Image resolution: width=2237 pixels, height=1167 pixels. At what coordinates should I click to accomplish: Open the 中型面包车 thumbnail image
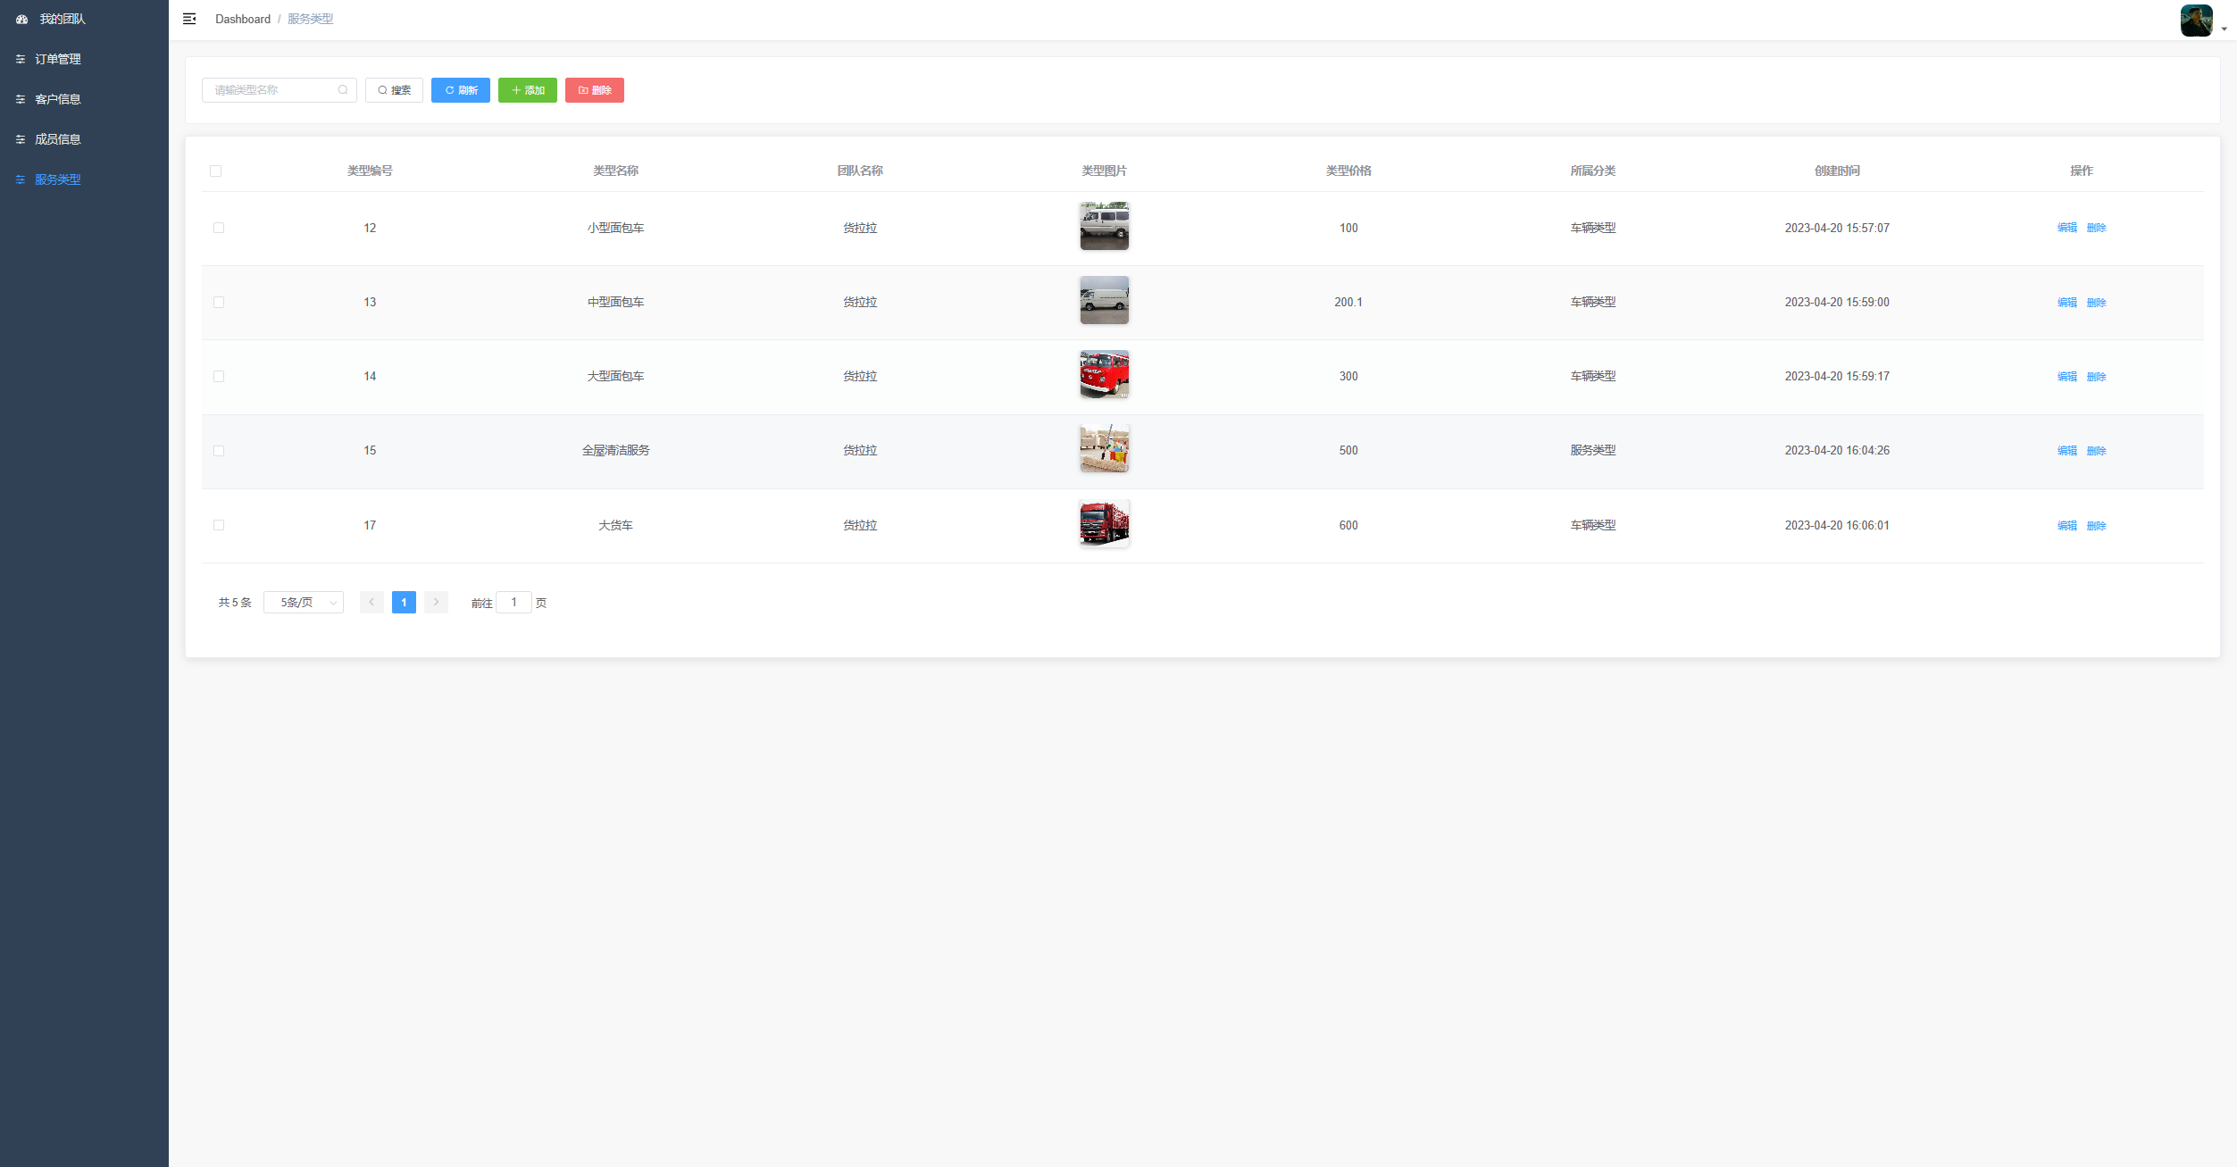point(1105,300)
